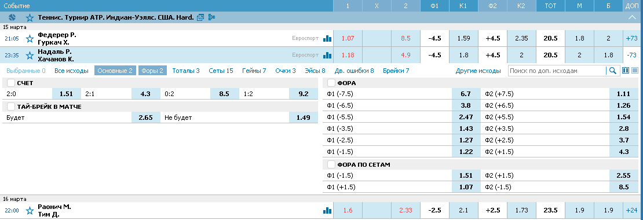
Task: Select Ф2 (+1.5) games handicap odds 4.3
Action: 623,152
